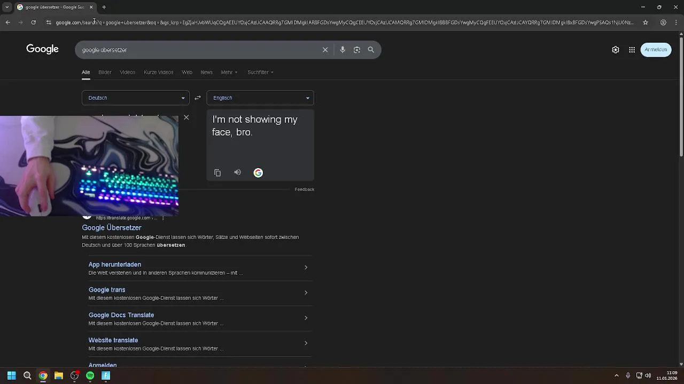Open the target language Englisch dropdown
The height and width of the screenshot is (384, 684).
click(260, 98)
